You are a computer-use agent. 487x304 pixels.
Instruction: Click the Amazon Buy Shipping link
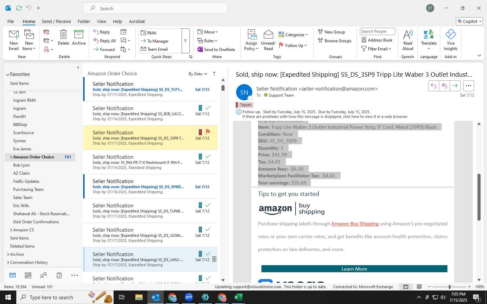355,224
